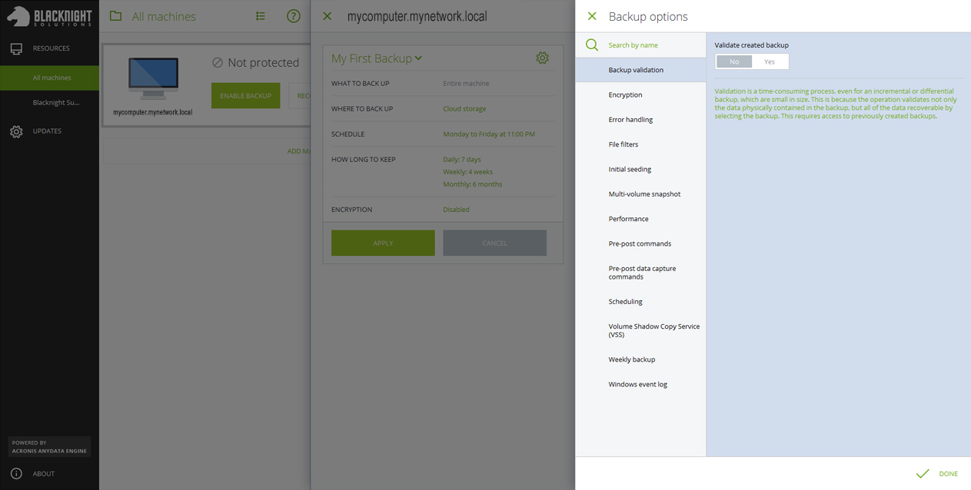
Task: Open the list view icon
Action: point(261,16)
